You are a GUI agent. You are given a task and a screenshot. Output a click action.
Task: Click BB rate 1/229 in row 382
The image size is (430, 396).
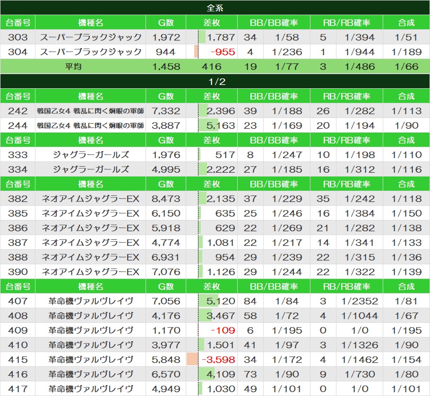click(287, 199)
